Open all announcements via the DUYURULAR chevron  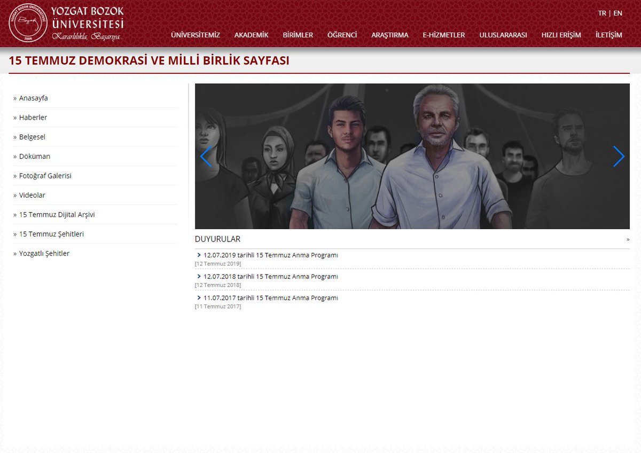(627, 239)
